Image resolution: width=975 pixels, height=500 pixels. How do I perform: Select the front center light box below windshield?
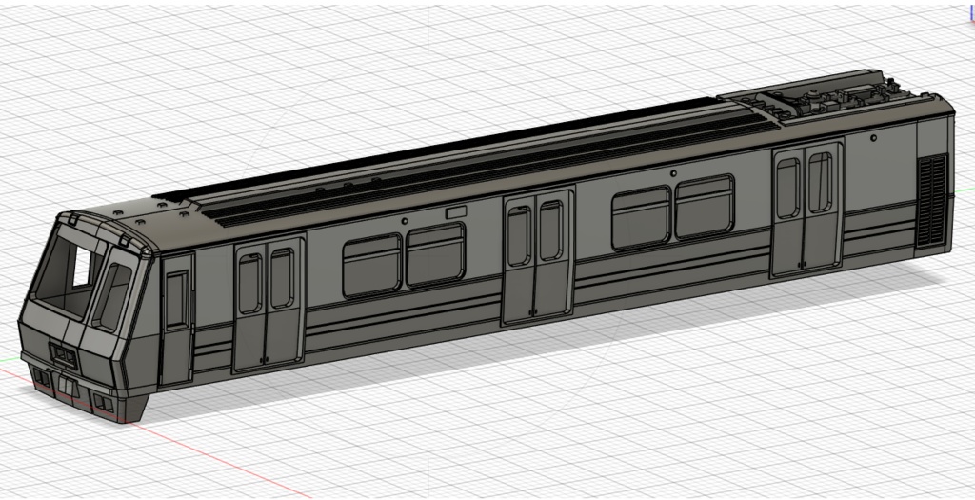click(x=64, y=356)
